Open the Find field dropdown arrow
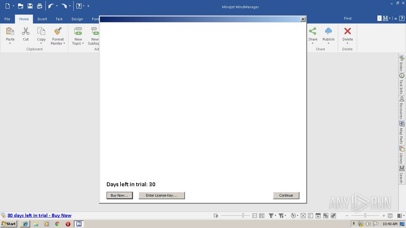 coord(379,18)
